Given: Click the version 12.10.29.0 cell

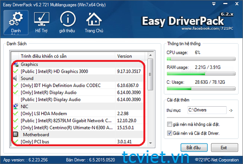Looking at the screenshot, I should (129, 120).
